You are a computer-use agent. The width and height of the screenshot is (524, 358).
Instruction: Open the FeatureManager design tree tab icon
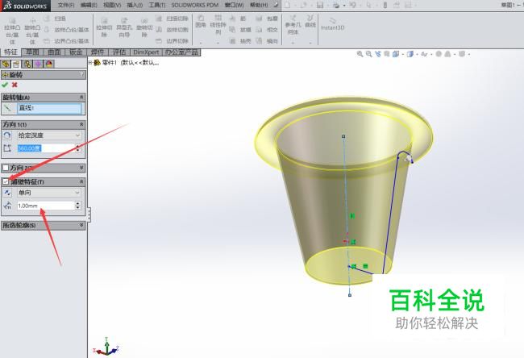click(x=6, y=64)
